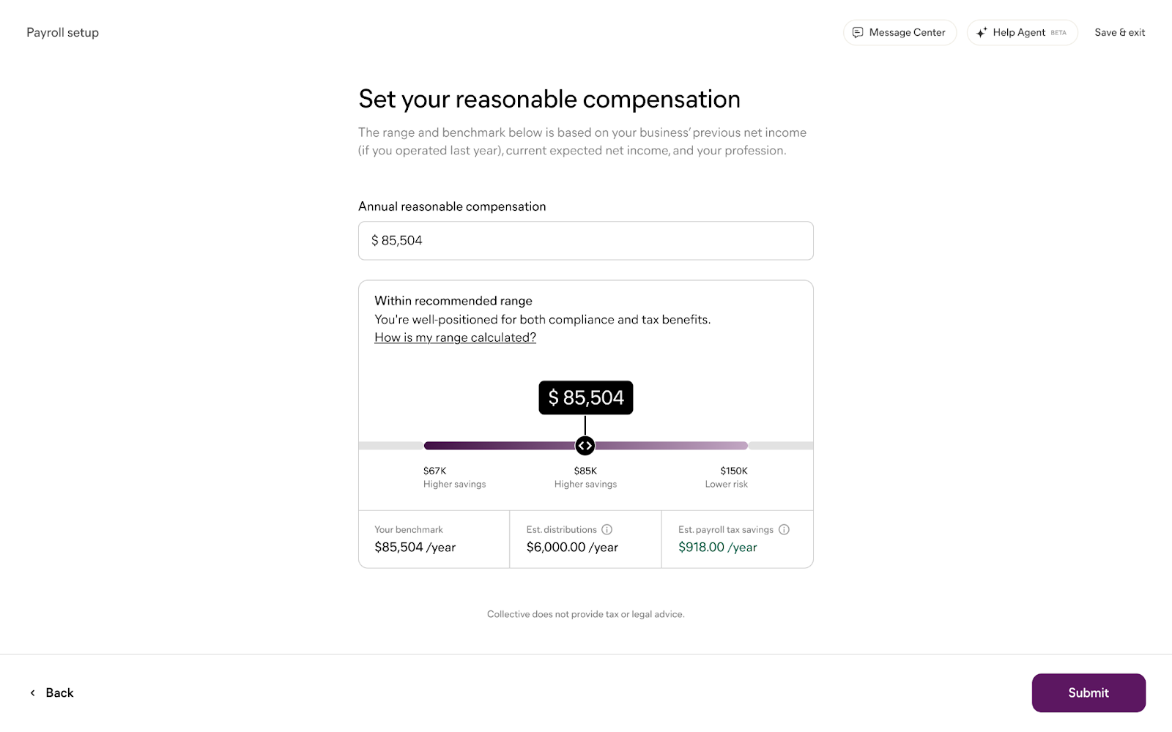Viewport: 1172px width, 732px height.
Task: Click Save & exit
Action: click(x=1119, y=33)
